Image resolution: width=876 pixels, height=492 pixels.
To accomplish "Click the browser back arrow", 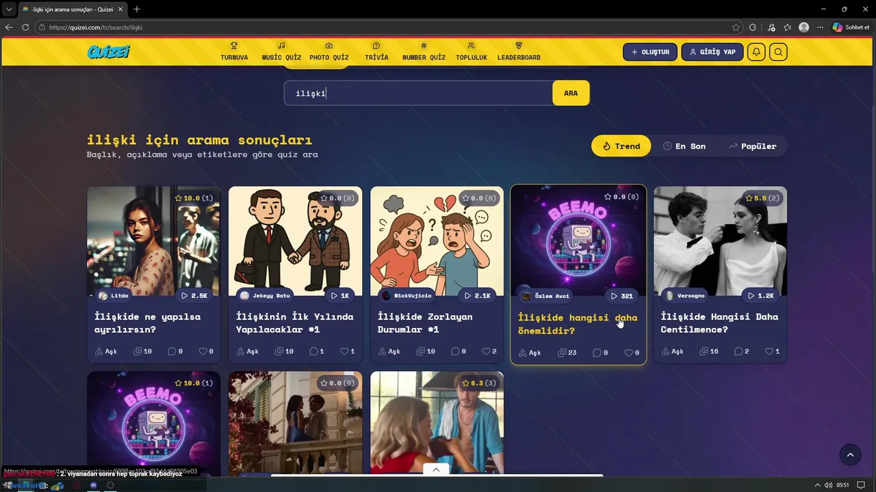I will pyautogui.click(x=9, y=27).
